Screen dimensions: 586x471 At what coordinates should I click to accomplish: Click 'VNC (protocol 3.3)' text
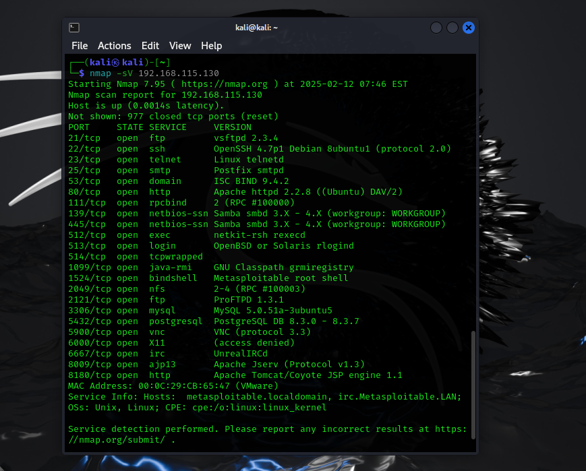click(x=262, y=332)
